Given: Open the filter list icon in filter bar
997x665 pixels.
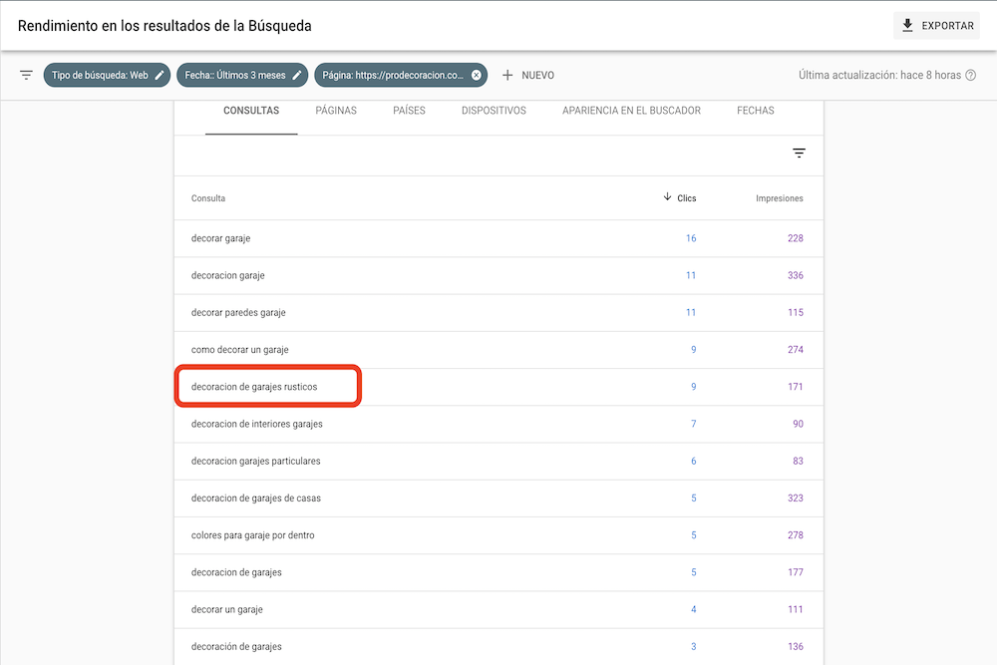Looking at the screenshot, I should coord(26,75).
